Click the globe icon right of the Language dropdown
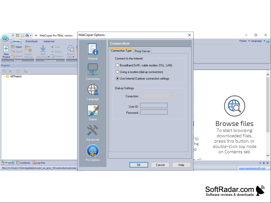 [268, 41]
